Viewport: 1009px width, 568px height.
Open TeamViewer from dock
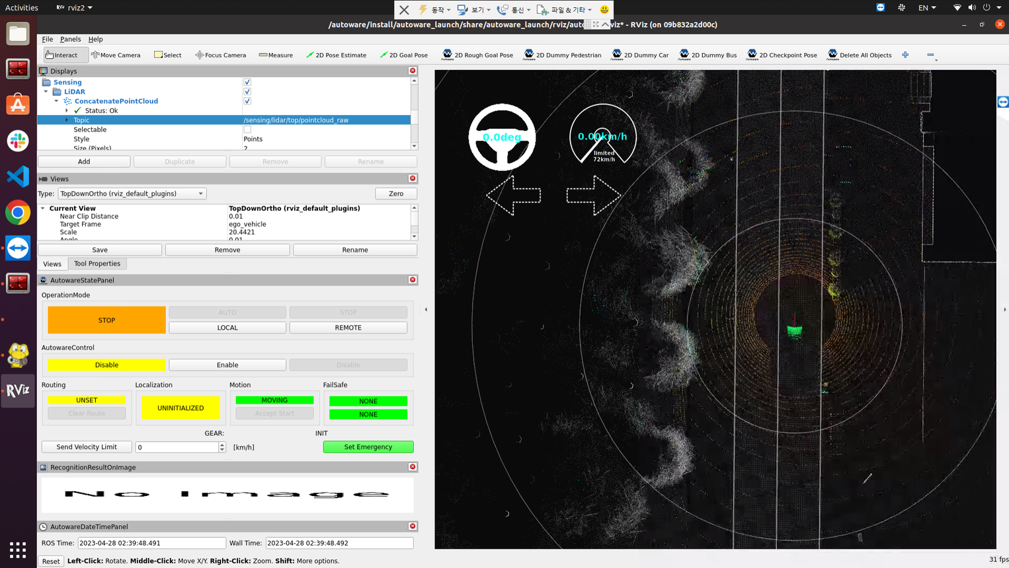coord(18,248)
